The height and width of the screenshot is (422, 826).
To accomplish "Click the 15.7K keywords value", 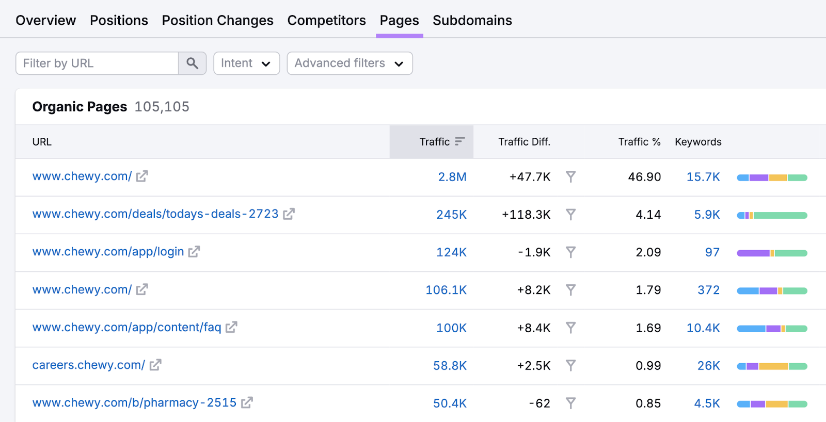I will pyautogui.click(x=703, y=177).
